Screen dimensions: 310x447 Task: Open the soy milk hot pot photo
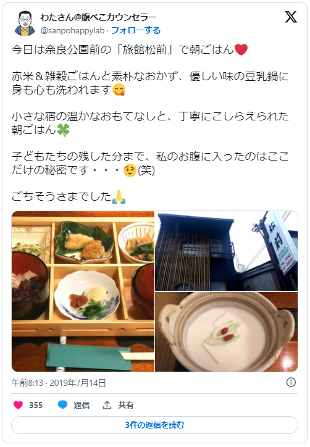coord(227,332)
